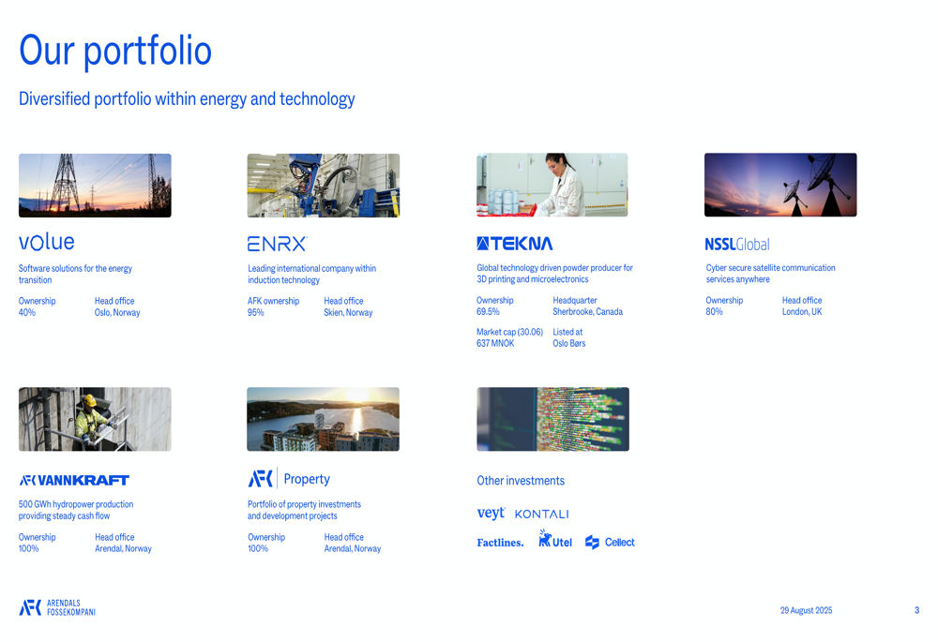Select Property 'Arendal, Norway' head office
The height and width of the screenshot is (642, 938).
353,549
